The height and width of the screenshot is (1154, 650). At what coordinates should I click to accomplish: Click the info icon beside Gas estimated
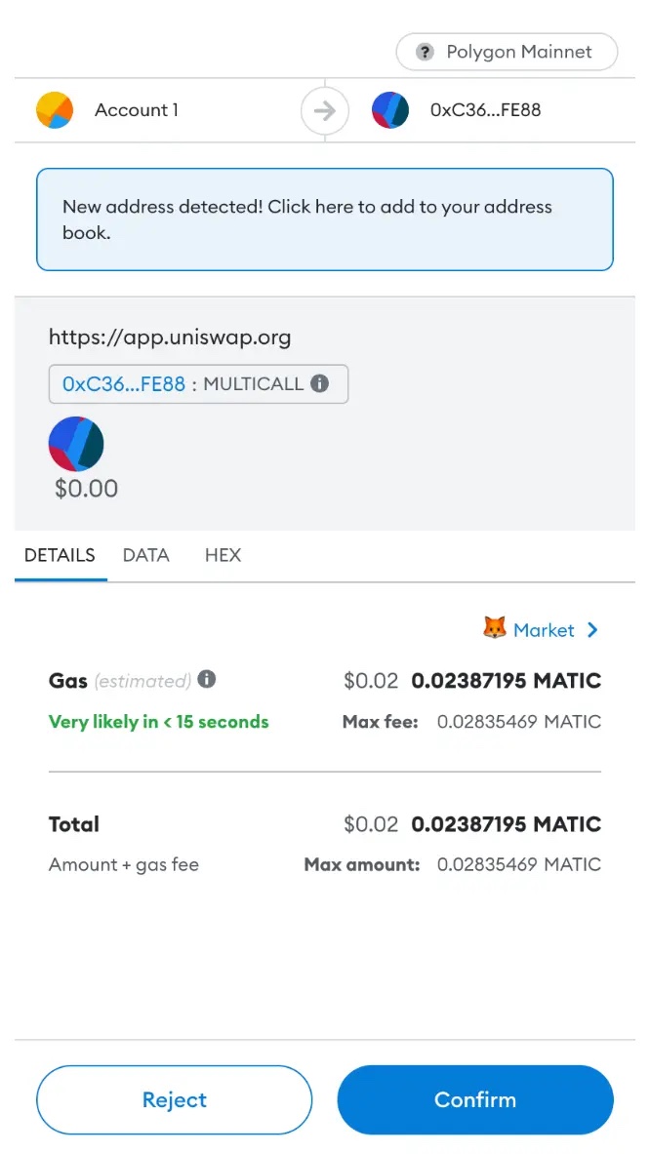coord(206,680)
